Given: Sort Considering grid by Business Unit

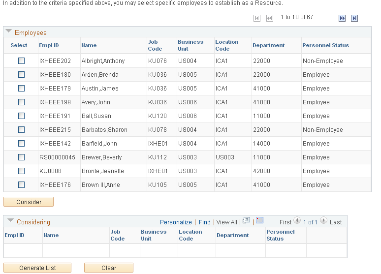Looking at the screenshot, I should [154, 235].
